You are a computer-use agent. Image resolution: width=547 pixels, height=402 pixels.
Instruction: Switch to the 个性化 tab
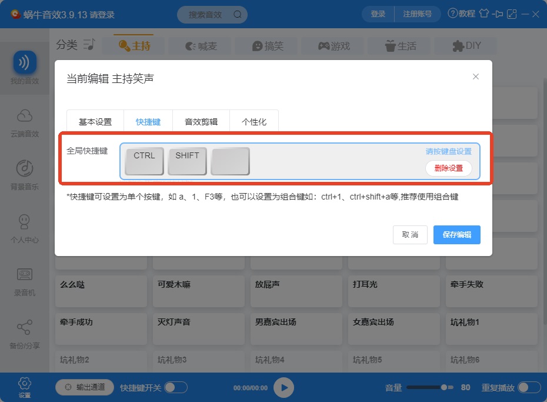(254, 121)
